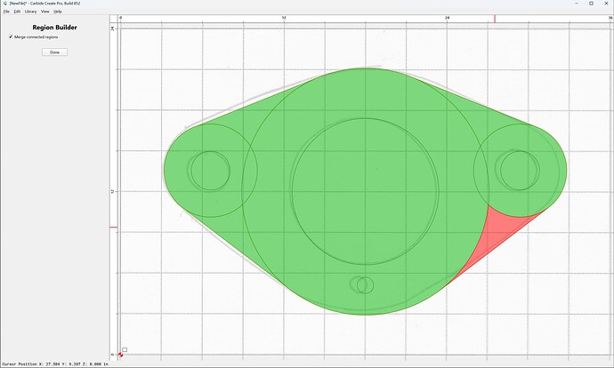Click the origin marker at bottom-left of canvas

(x=120, y=355)
